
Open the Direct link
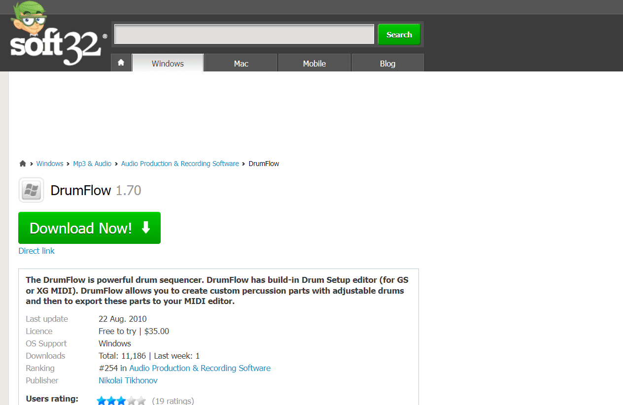[x=36, y=251]
